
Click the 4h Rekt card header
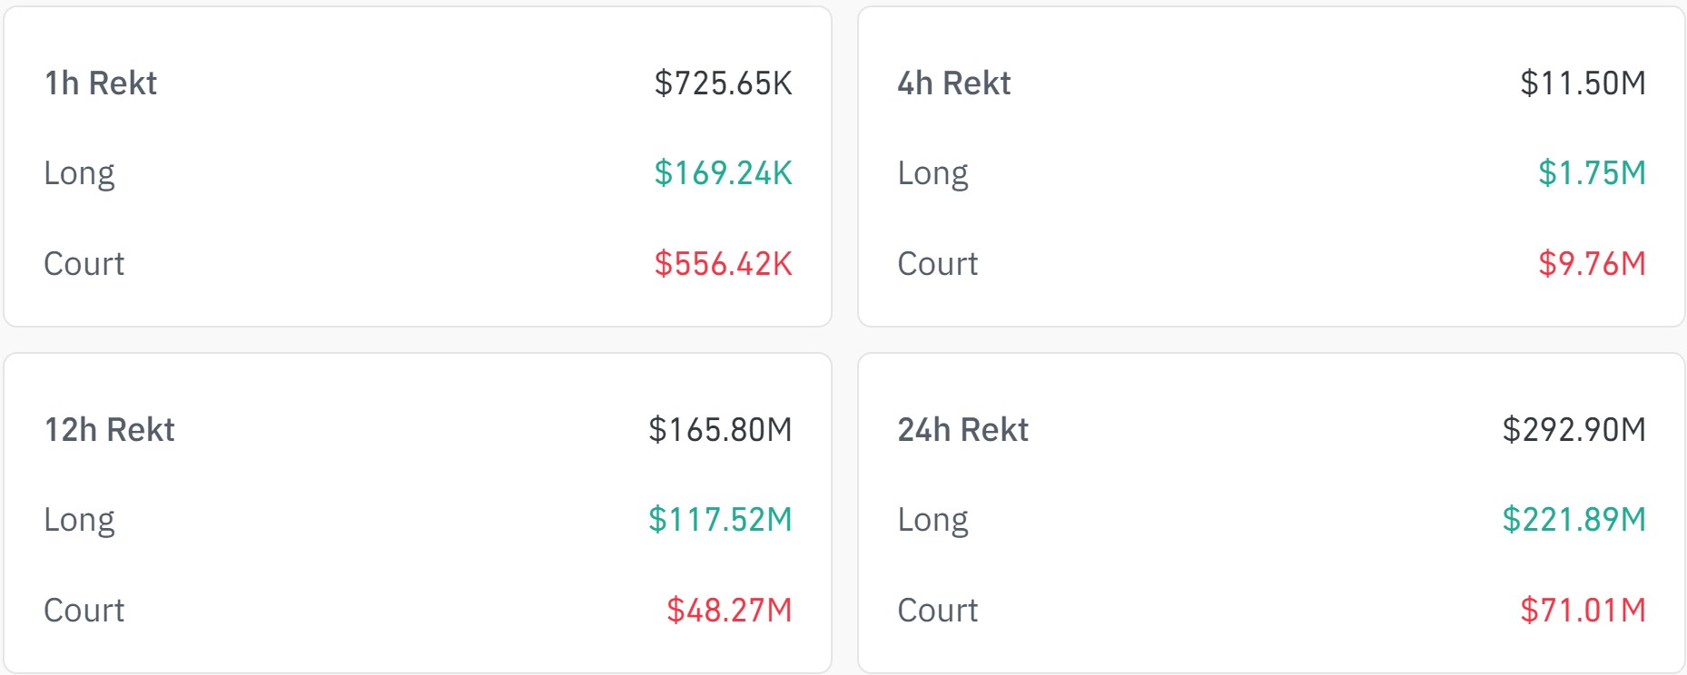click(952, 83)
